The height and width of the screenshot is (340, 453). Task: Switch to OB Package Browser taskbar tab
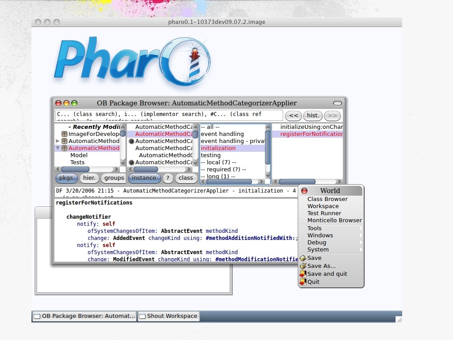tap(84, 316)
